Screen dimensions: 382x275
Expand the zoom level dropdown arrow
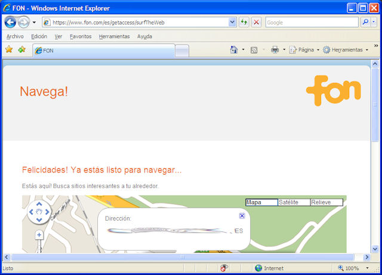click(x=367, y=268)
